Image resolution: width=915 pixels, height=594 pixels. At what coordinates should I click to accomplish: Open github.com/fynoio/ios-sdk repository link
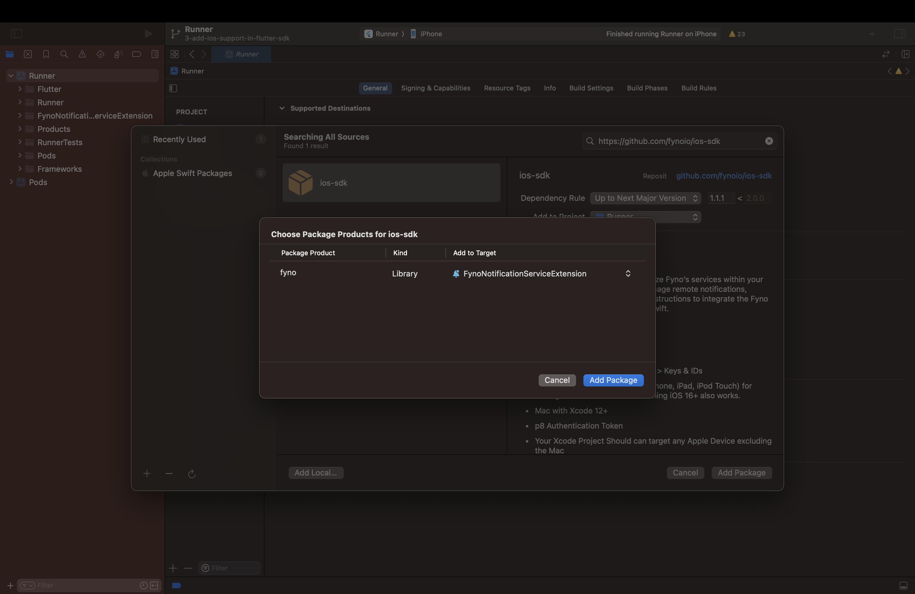pos(723,176)
